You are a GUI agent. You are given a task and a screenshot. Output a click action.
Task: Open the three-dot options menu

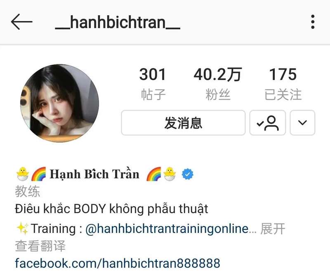coord(313,22)
